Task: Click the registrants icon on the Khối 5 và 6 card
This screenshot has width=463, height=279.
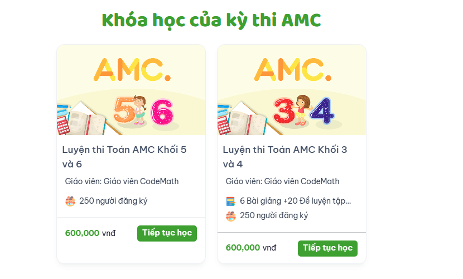Action: [x=70, y=201]
